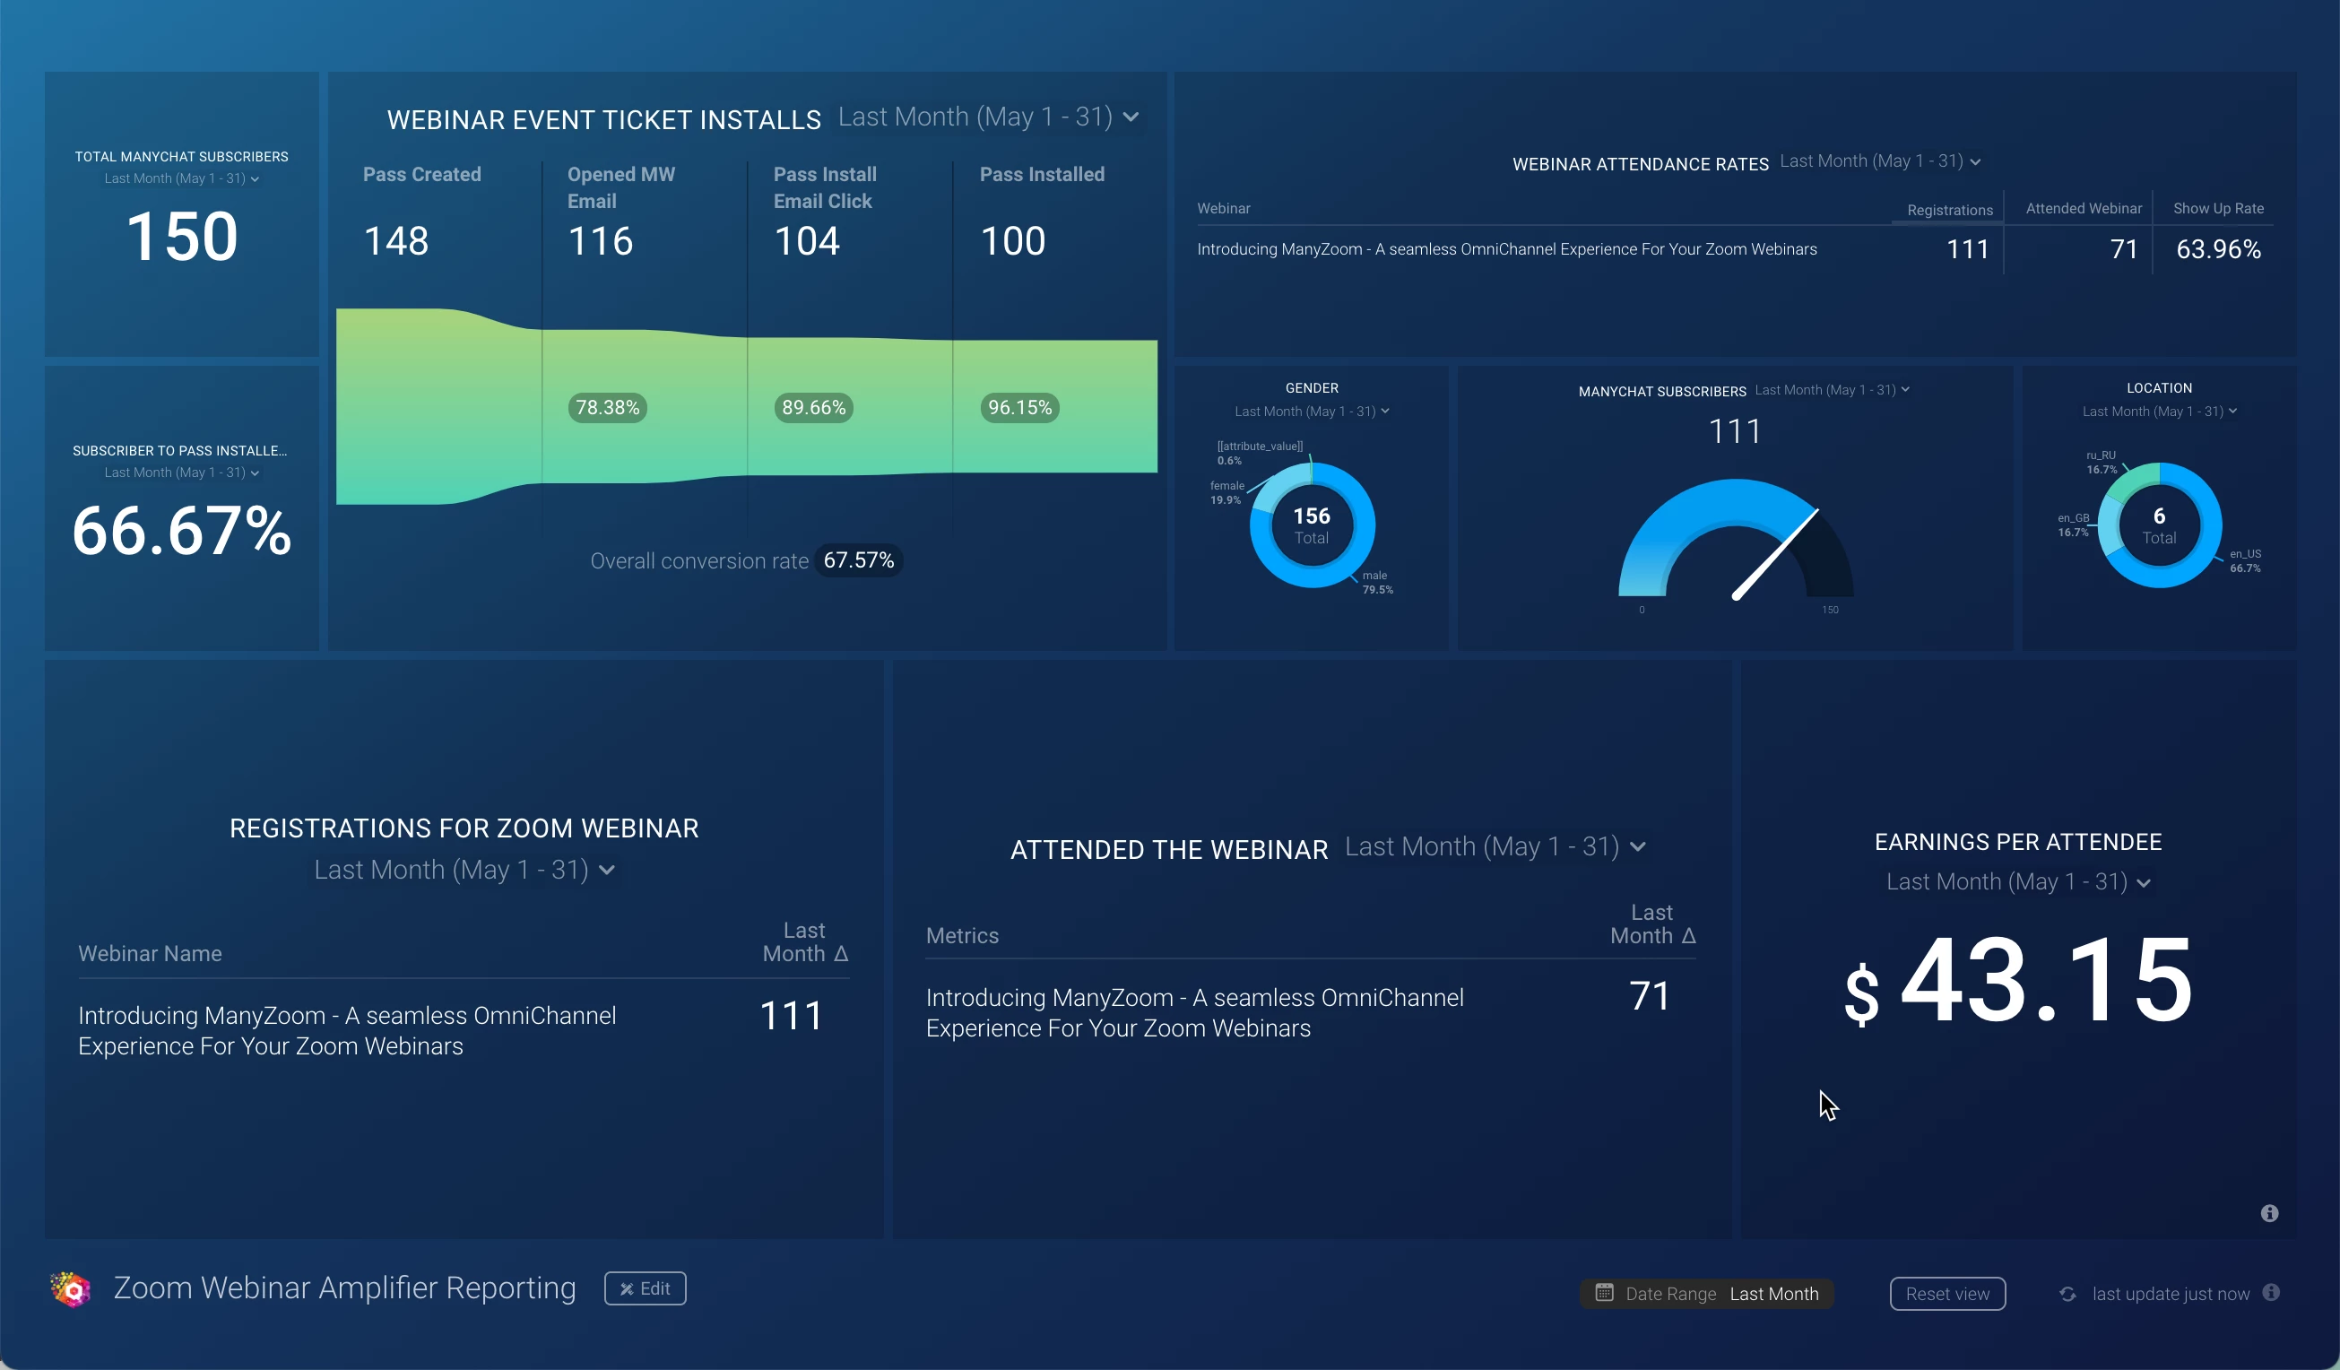2340x1370 pixels.
Task: Click the refresh icon beside last update
Action: click(2067, 1294)
